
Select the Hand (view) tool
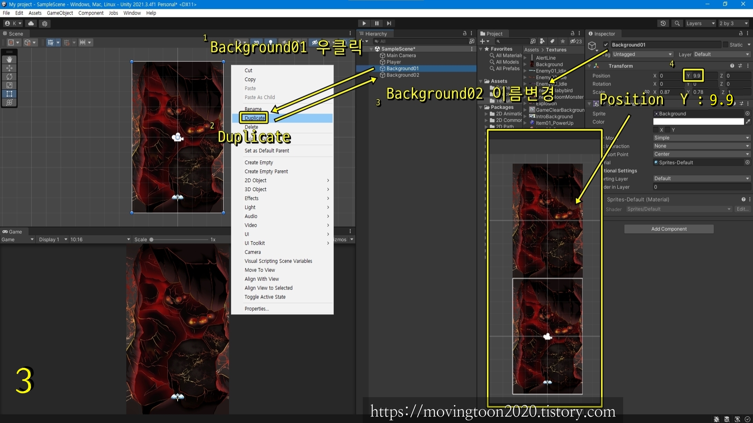click(x=9, y=60)
